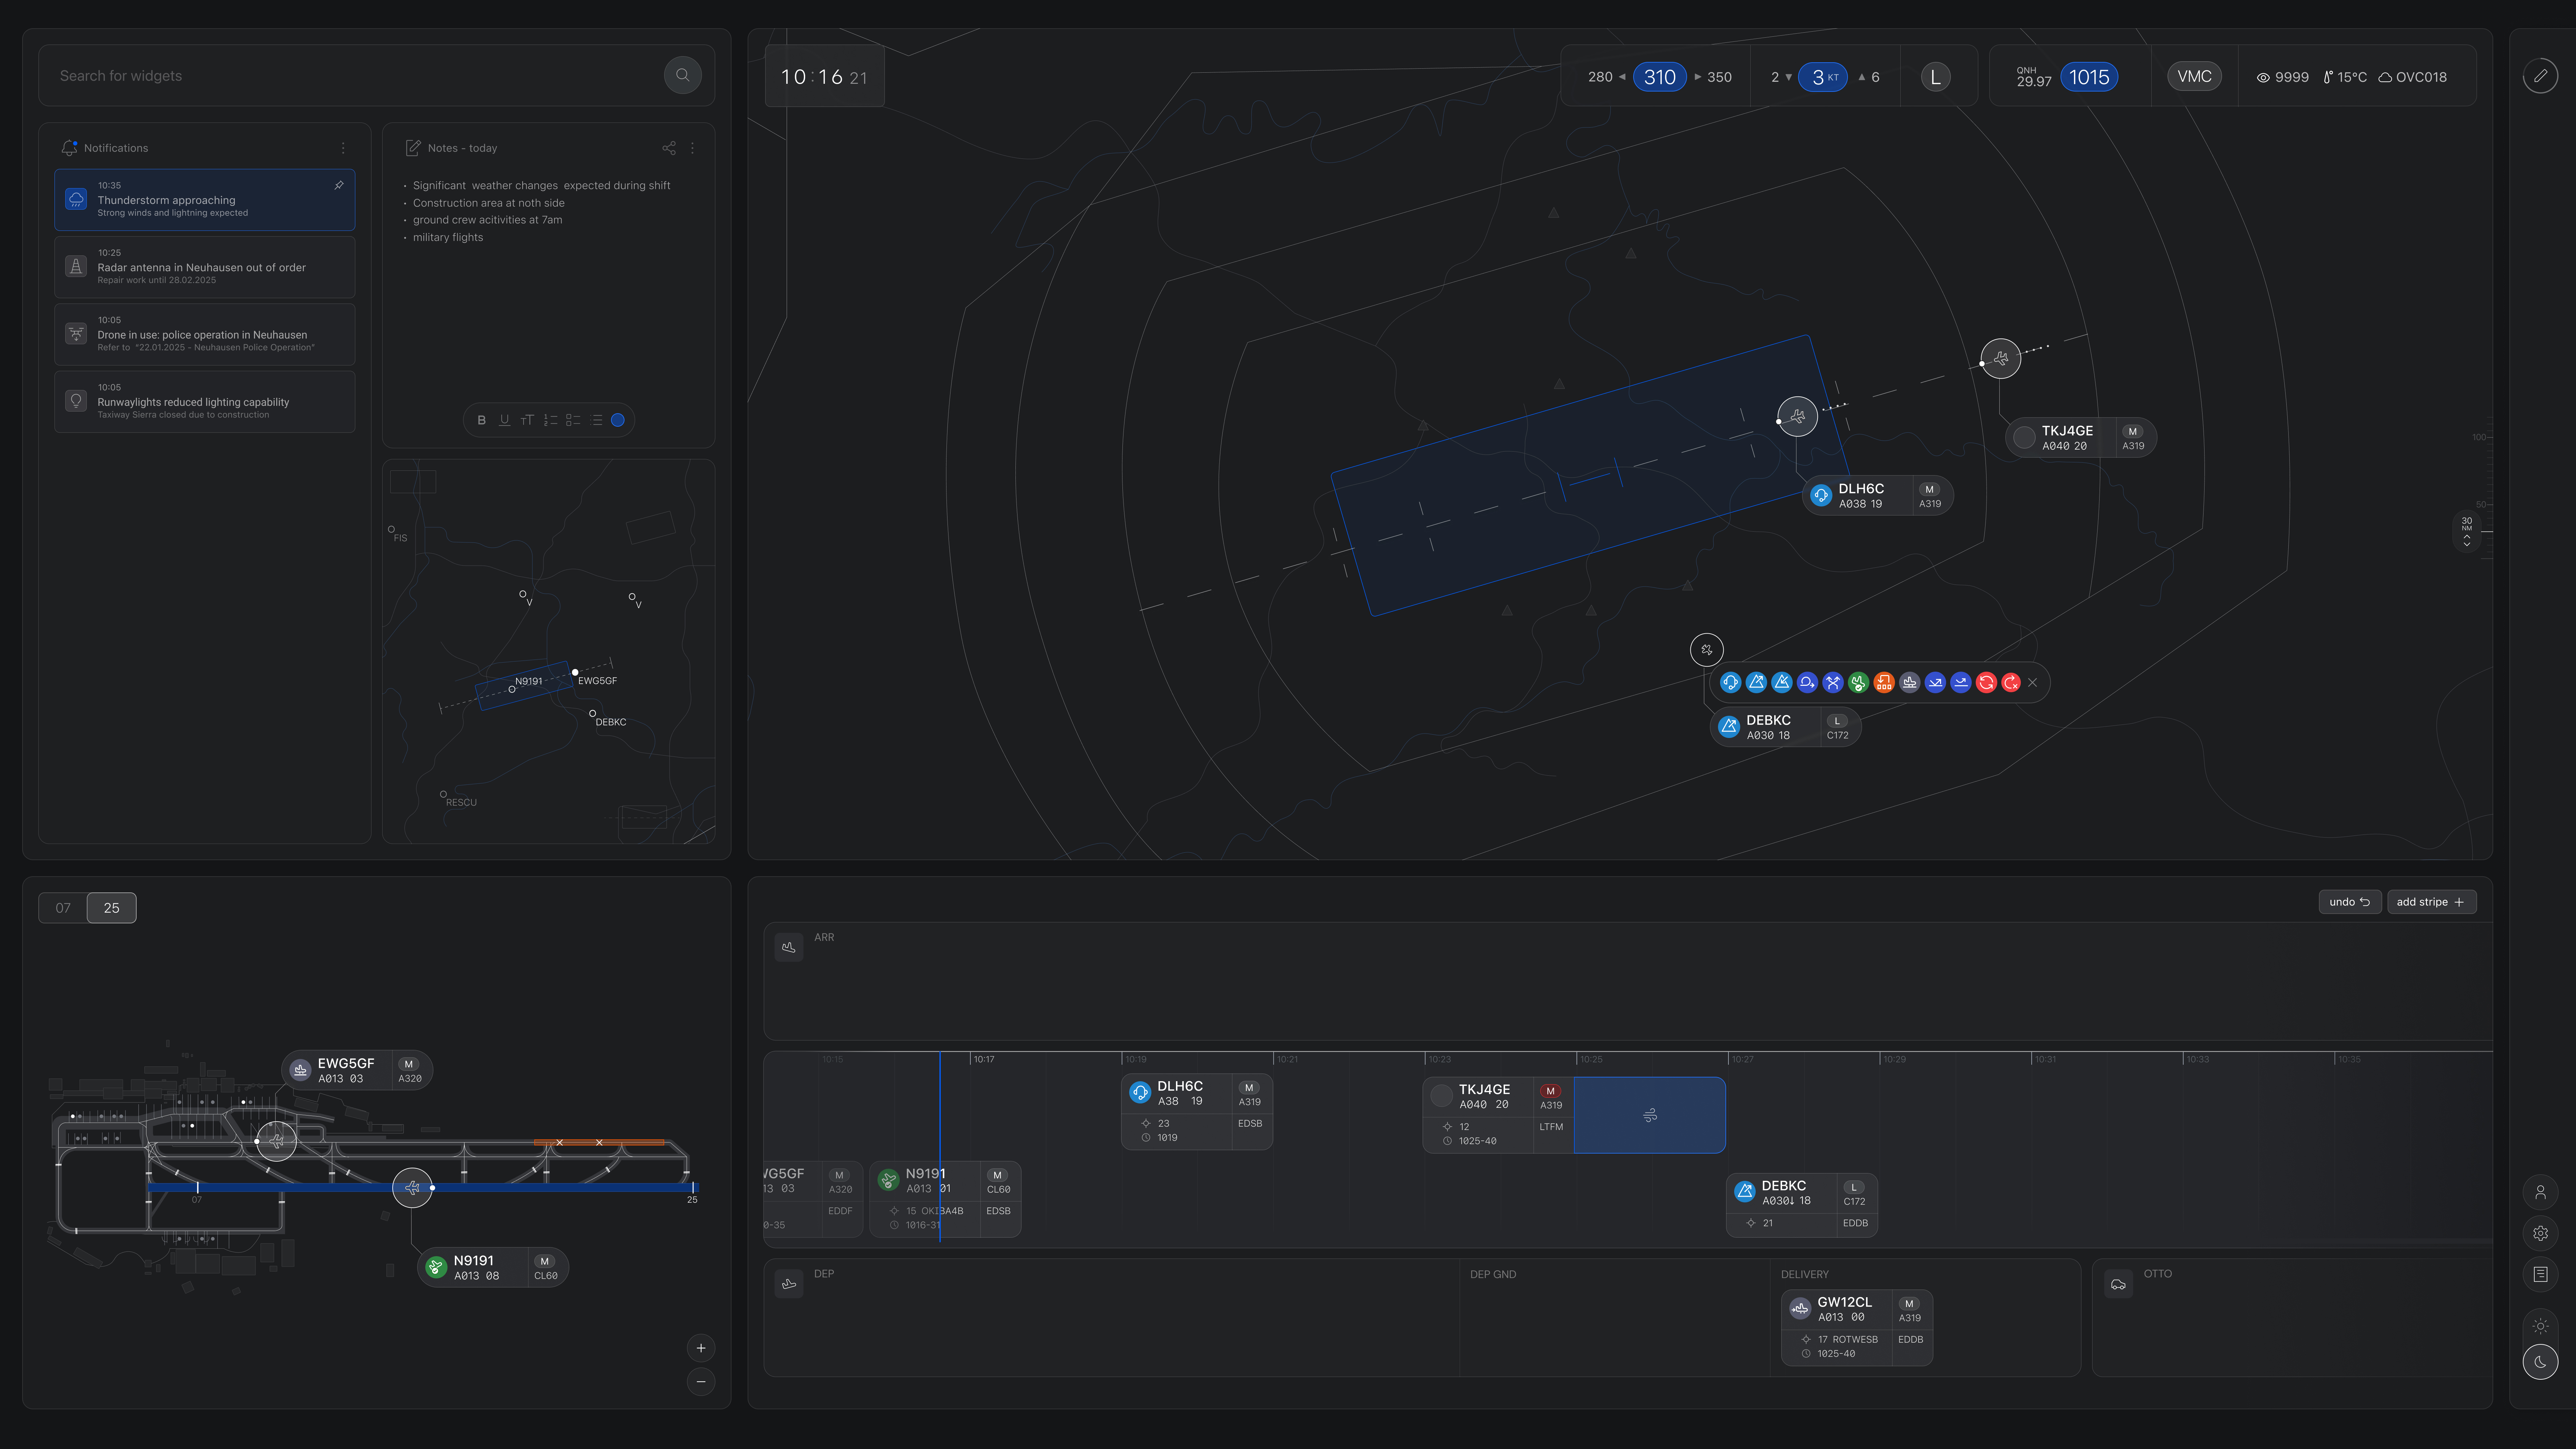Select TKJ4GE label on radar map
The width and height of the screenshot is (2576, 1449).
(x=2081, y=438)
